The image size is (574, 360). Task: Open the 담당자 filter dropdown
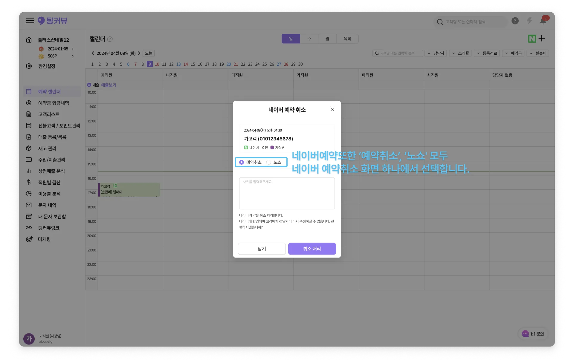pyautogui.click(x=436, y=53)
